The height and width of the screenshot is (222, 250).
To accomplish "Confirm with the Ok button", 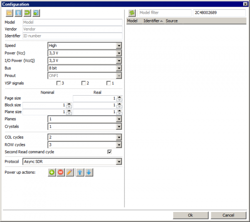I will point(191,215).
